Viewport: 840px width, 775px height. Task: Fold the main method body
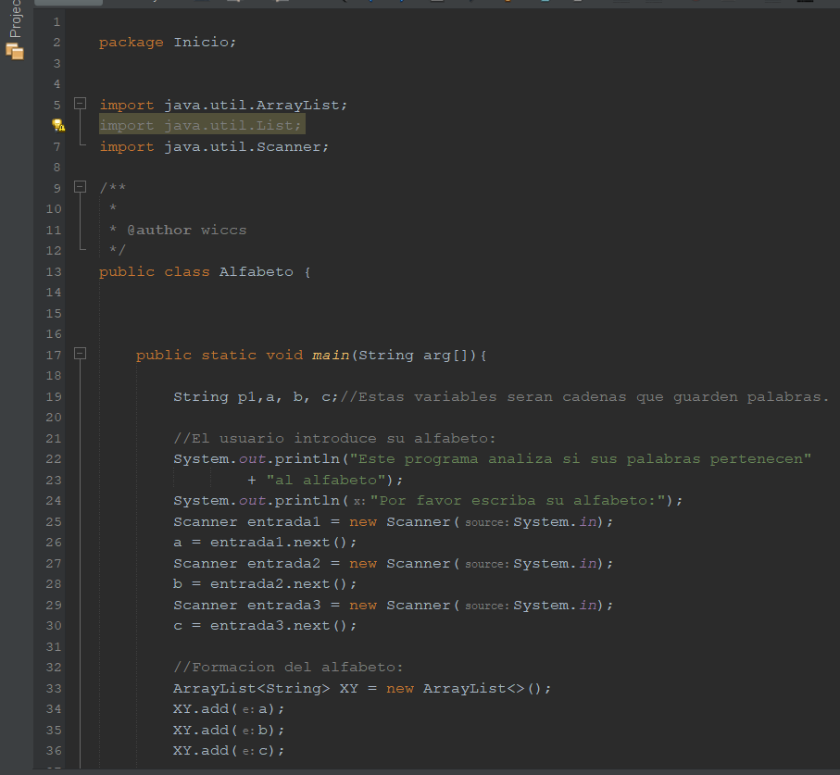click(x=80, y=355)
